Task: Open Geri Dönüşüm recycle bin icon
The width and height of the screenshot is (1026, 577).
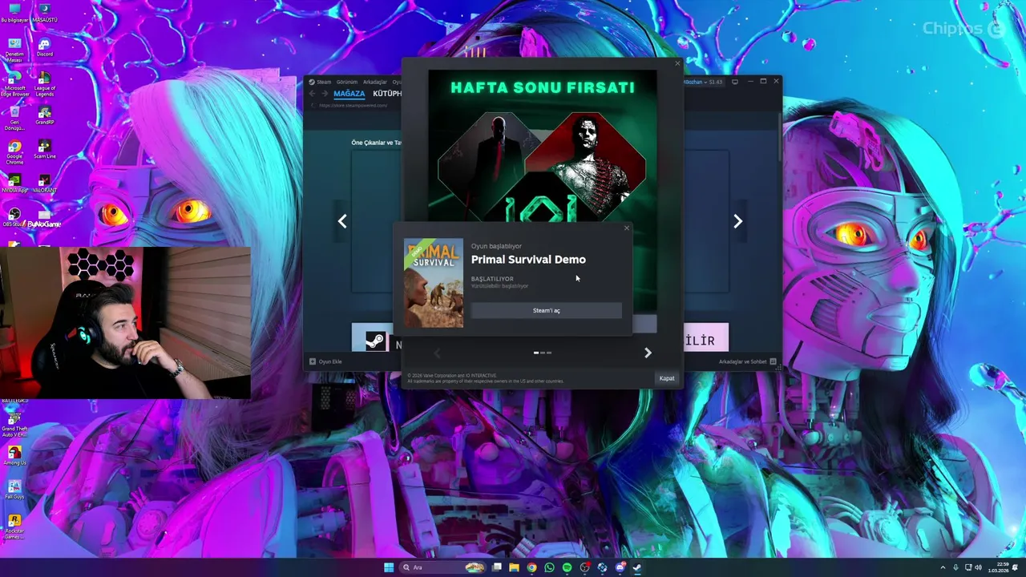Action: click(14, 119)
